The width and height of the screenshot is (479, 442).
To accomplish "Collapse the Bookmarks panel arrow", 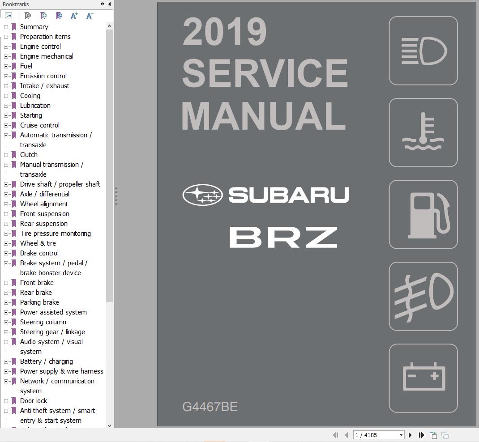I will [x=109, y=4].
